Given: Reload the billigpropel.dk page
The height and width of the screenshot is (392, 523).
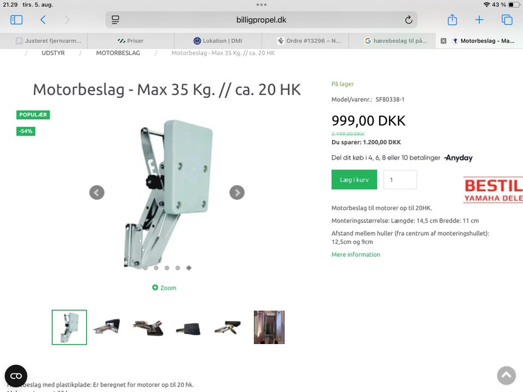Looking at the screenshot, I should coord(409,20).
